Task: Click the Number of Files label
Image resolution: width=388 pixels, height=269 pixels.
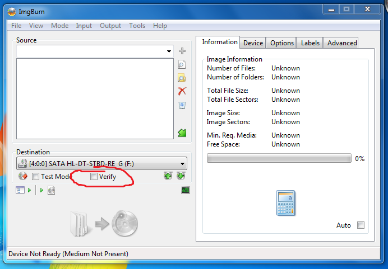Action: [x=231, y=68]
